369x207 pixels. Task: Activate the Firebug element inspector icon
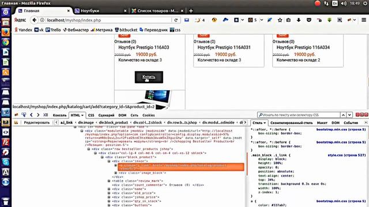(x=24, y=115)
